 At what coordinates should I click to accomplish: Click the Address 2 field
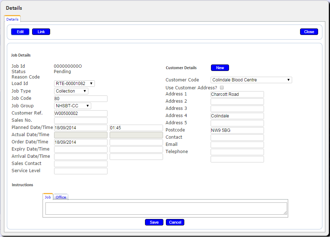237,102
